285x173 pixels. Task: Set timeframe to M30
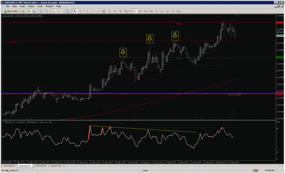151,11
